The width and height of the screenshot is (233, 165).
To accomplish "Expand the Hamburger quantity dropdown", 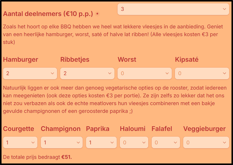I will click(x=30, y=73).
